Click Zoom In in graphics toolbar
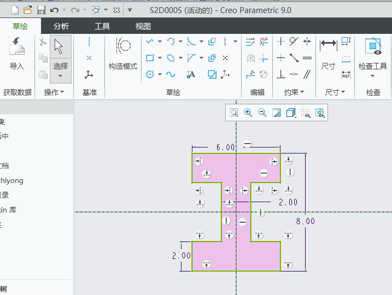The height and width of the screenshot is (295, 392). (x=248, y=113)
